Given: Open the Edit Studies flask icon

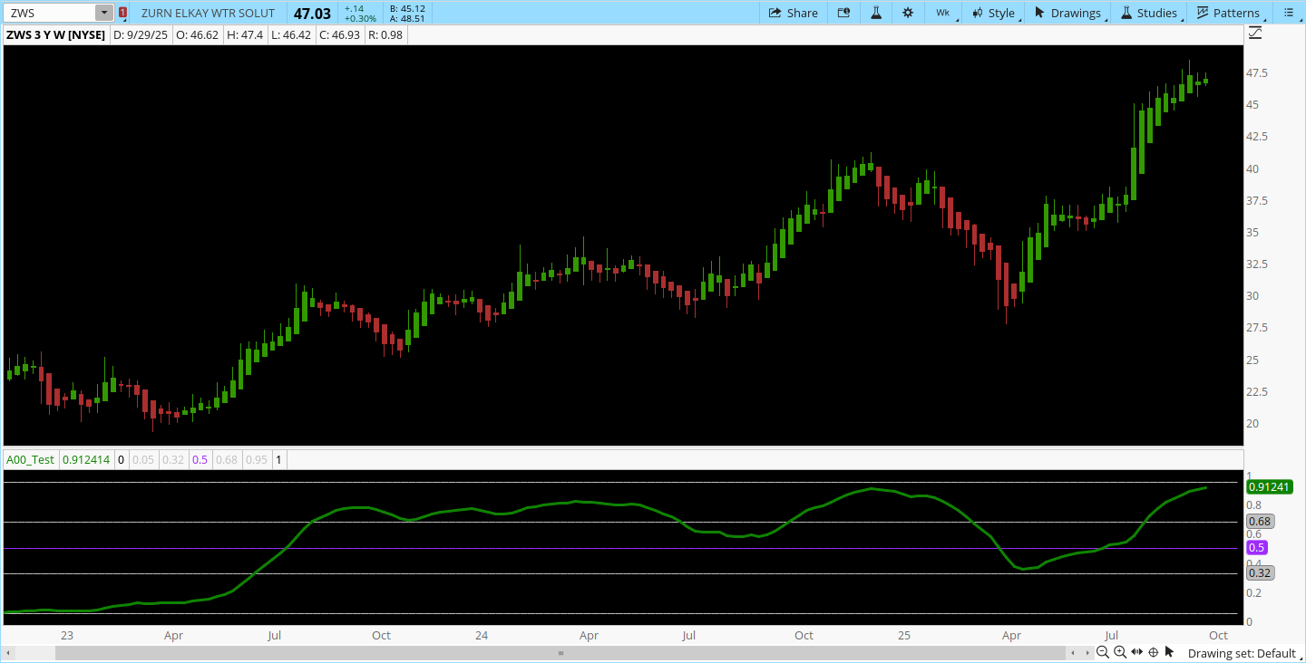Looking at the screenshot, I should [876, 13].
